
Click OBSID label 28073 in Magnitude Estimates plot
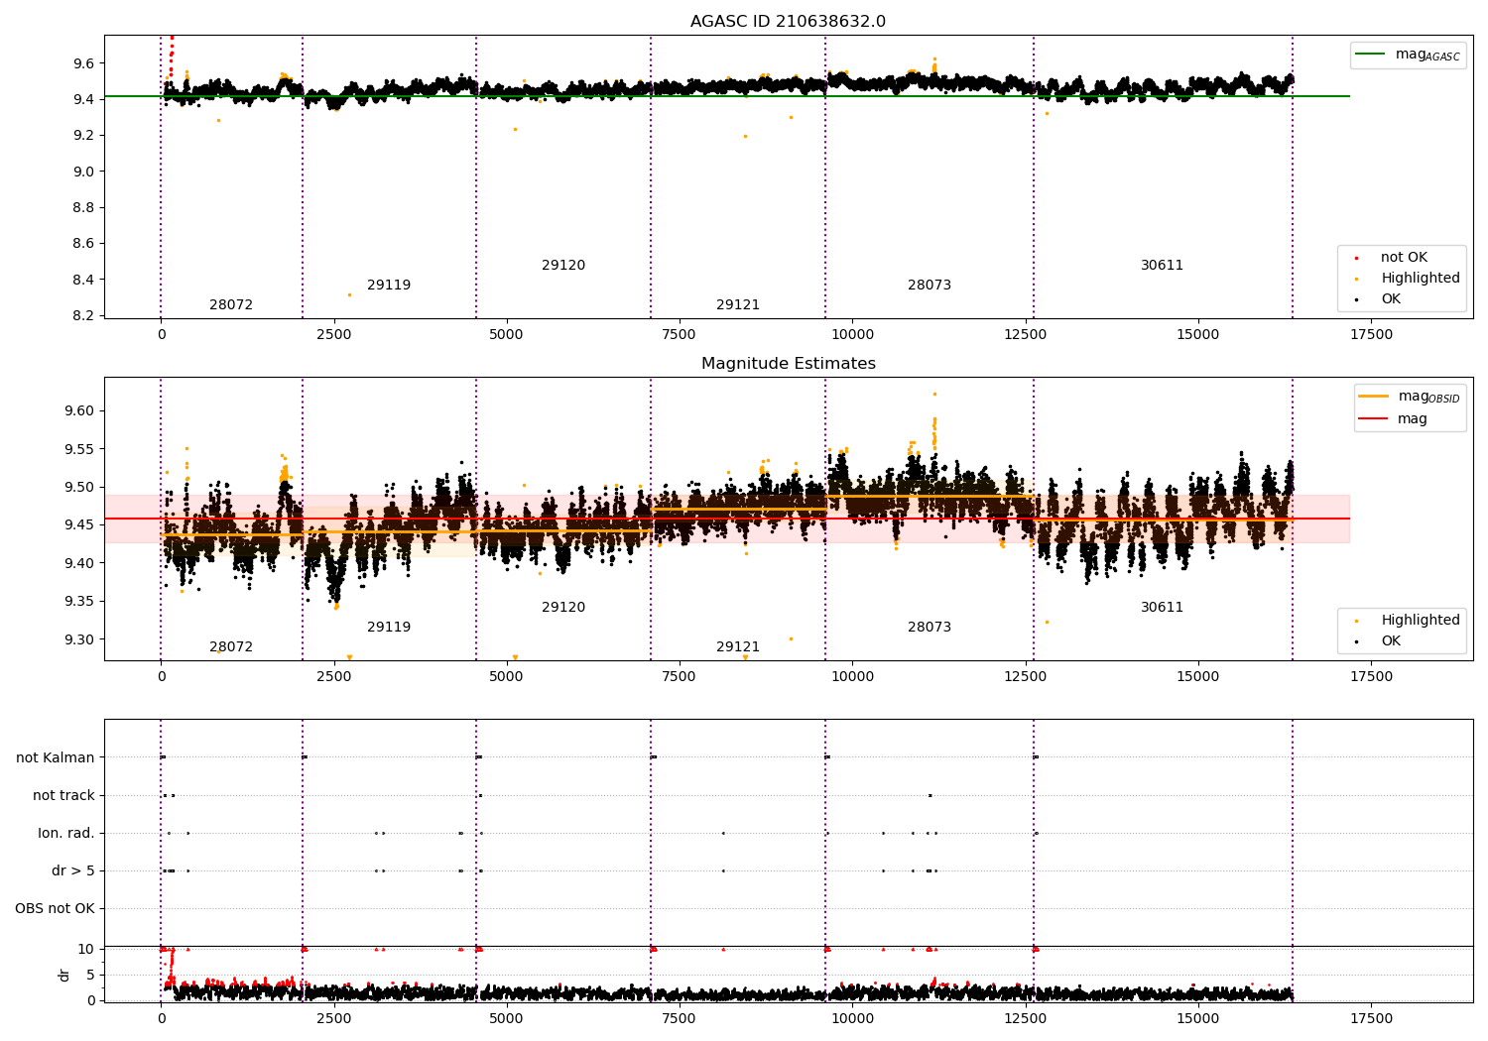(x=930, y=628)
